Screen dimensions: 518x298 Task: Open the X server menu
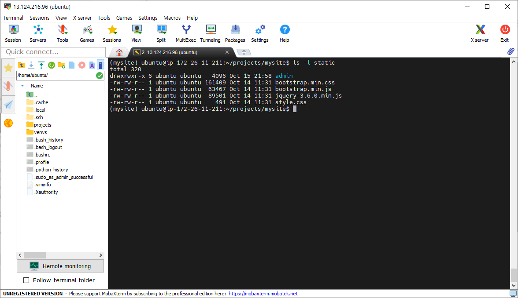pos(82,18)
